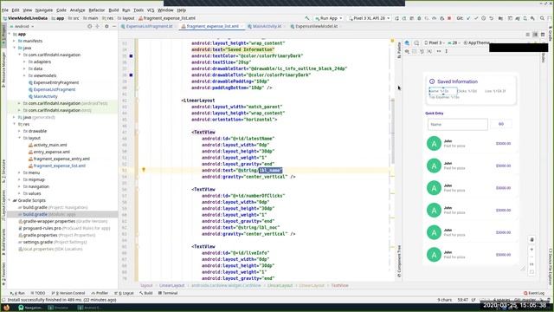This screenshot has width=554, height=312.
Task: Click the collapse all icon in Project panel
Action: (97, 26)
